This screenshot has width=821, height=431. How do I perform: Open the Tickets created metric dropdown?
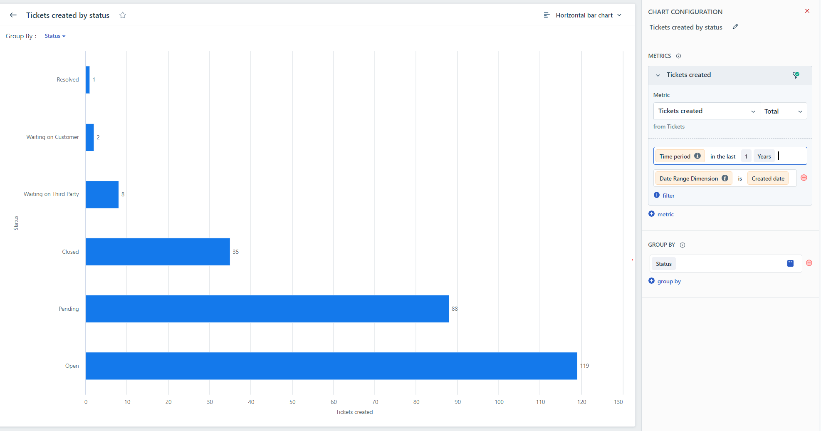pyautogui.click(x=707, y=111)
